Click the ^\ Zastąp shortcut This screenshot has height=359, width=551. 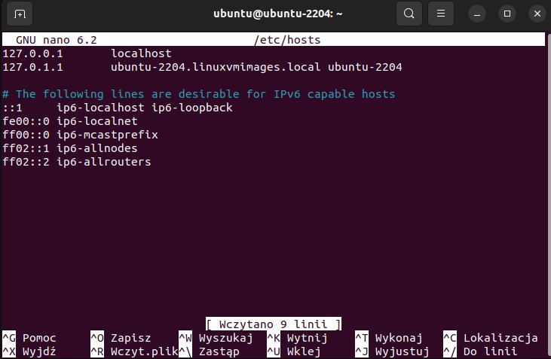pos(210,351)
